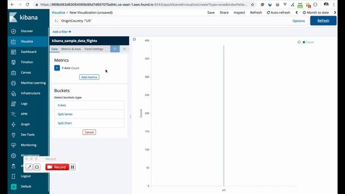Open Discover from the Kibana sidebar
Image resolution: width=345 pixels, height=194 pixels.
pyautogui.click(x=27, y=31)
